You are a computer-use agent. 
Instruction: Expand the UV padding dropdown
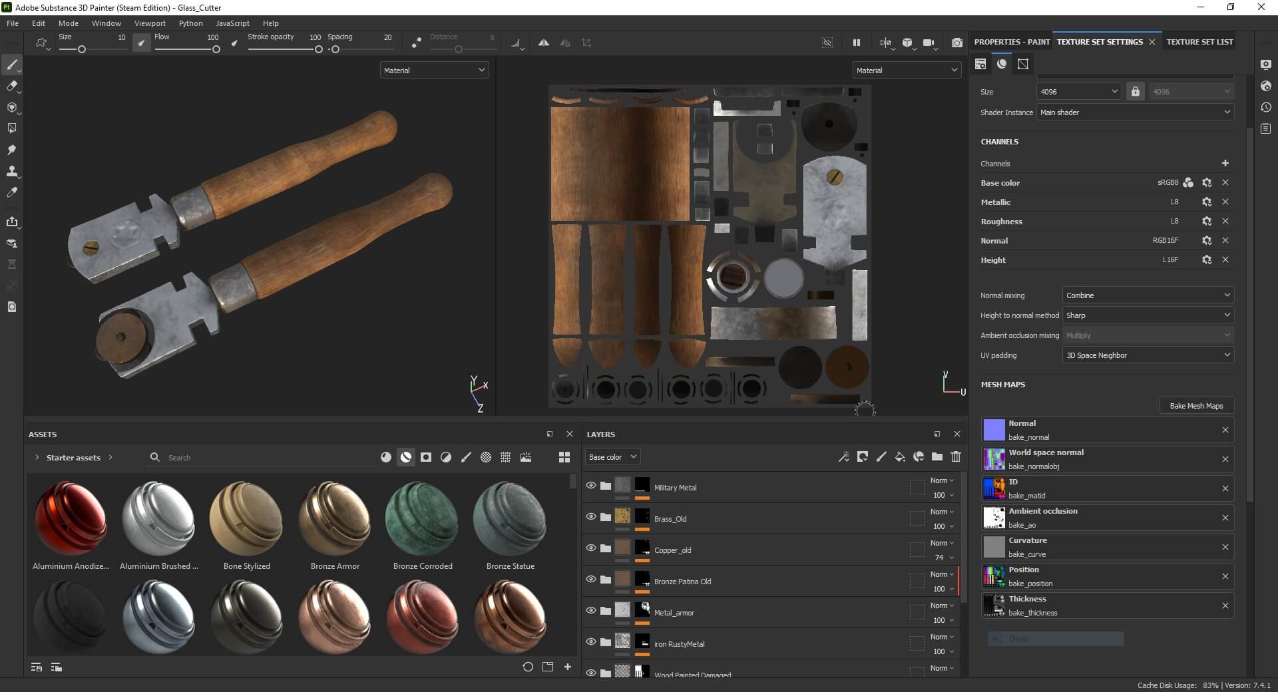pos(1148,355)
